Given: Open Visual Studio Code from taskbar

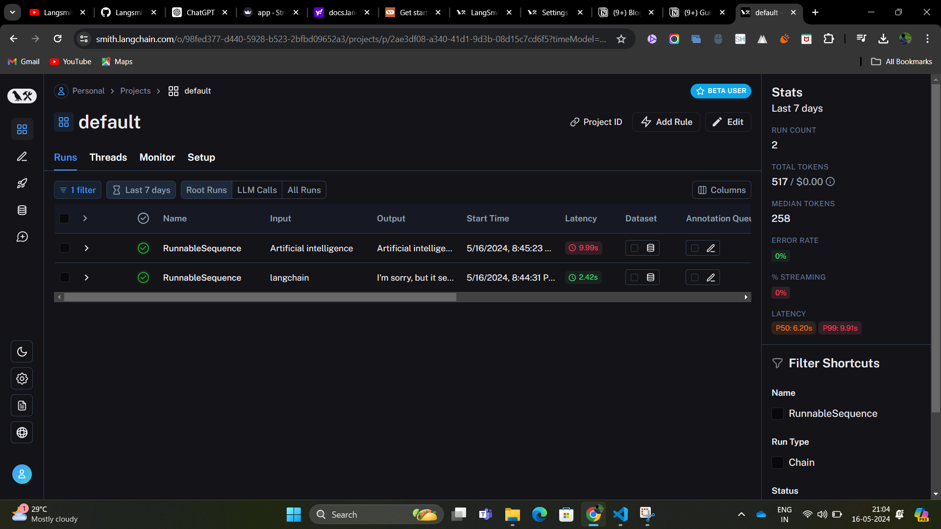Looking at the screenshot, I should coord(620,514).
